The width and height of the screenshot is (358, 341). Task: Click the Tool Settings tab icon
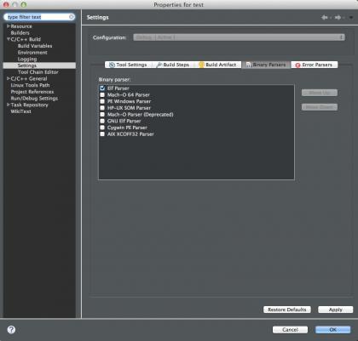pos(112,65)
